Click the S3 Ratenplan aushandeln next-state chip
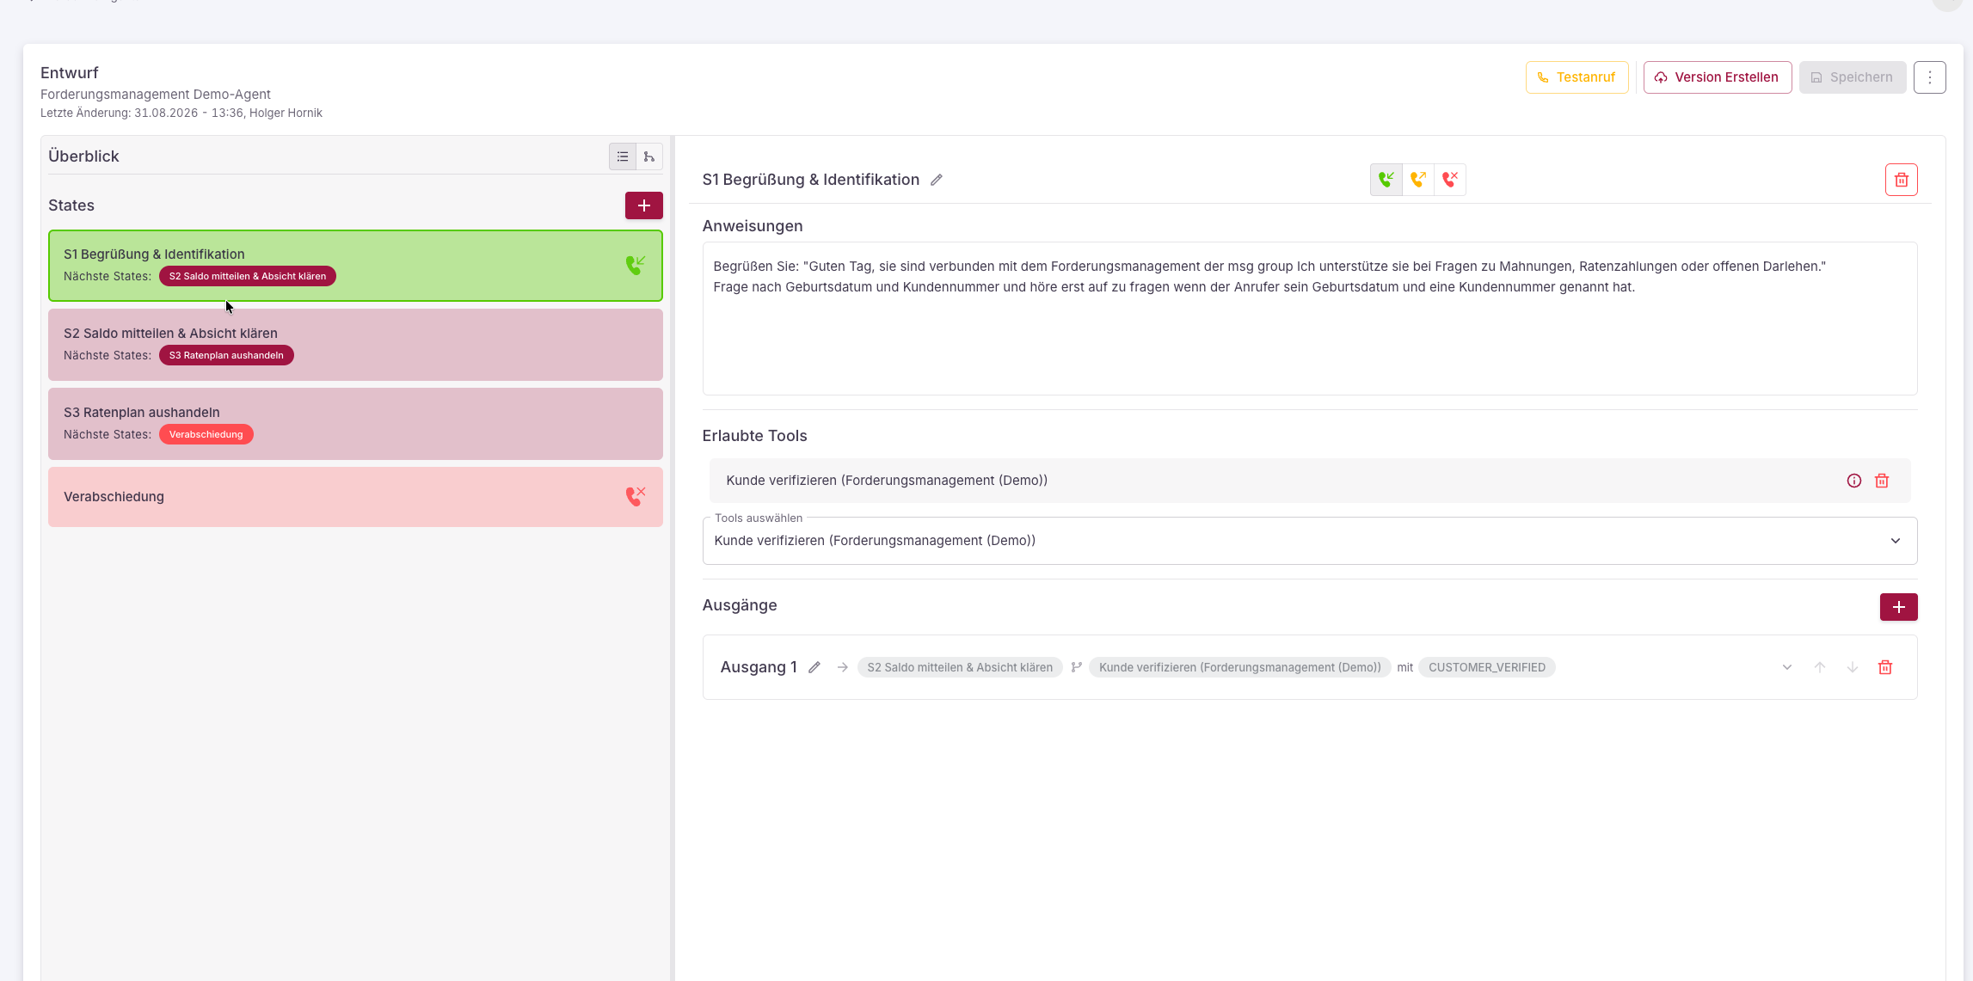The height and width of the screenshot is (981, 1973). [x=226, y=355]
